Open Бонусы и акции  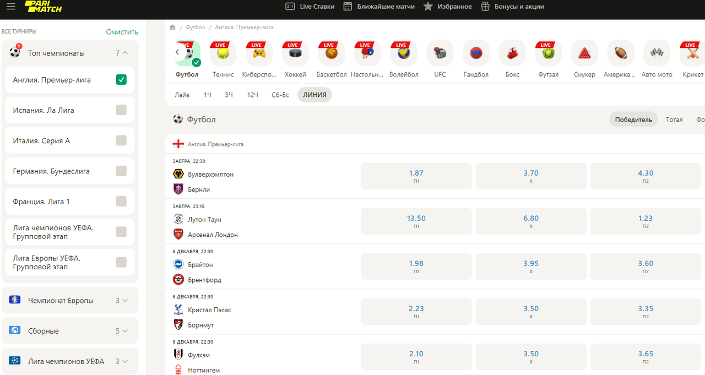pos(512,7)
